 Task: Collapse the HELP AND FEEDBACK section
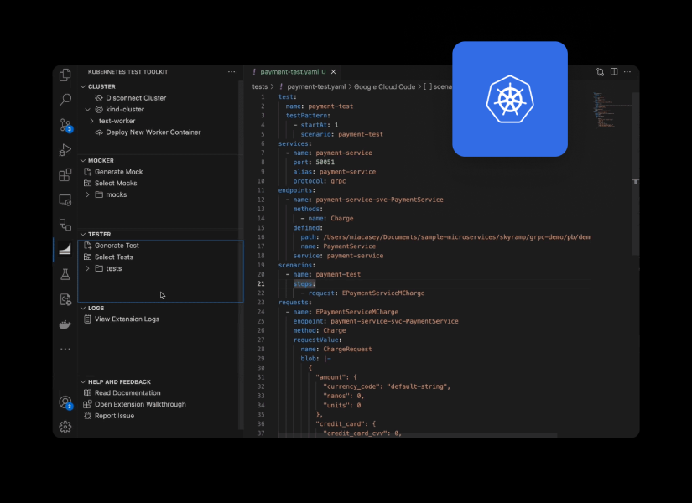pos(83,381)
